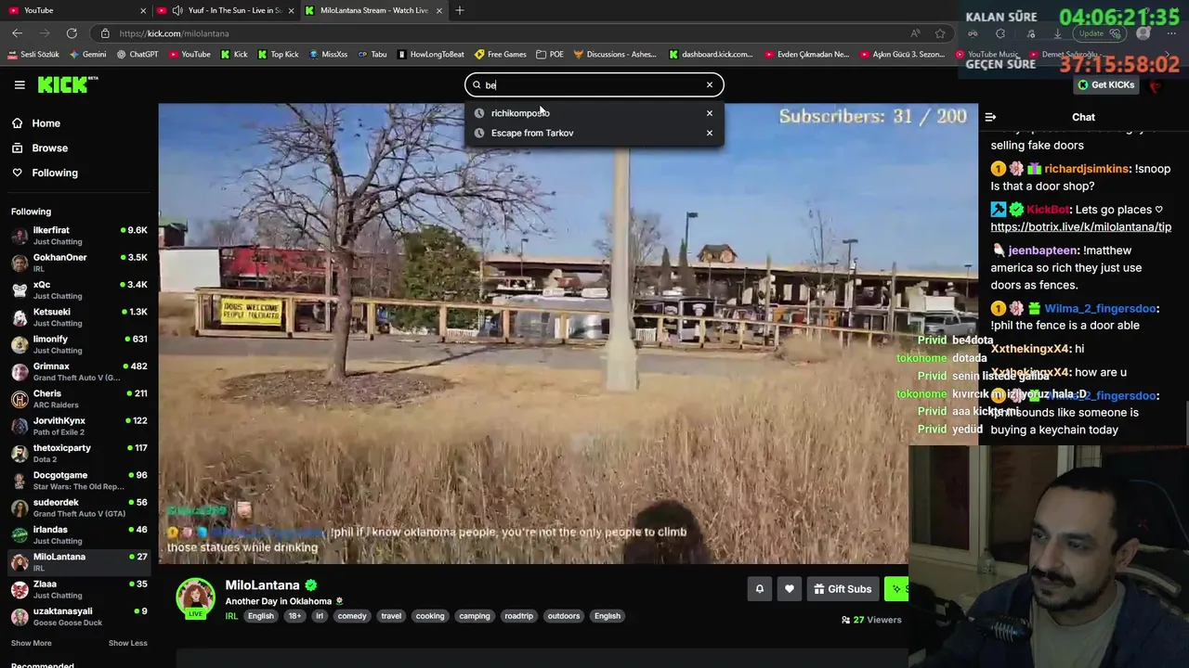Open the Docgotgame channel
The image size is (1189, 668).
(79, 481)
